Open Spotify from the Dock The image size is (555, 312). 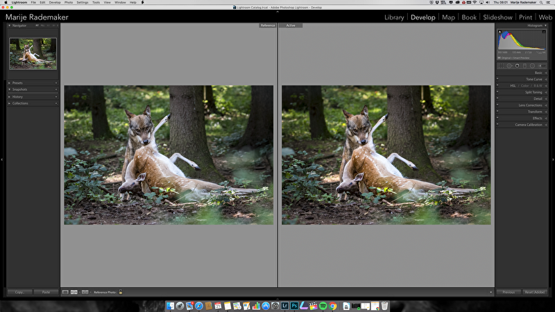(323, 306)
